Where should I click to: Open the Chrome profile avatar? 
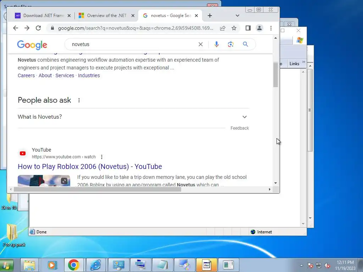(x=259, y=28)
